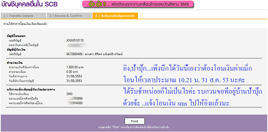
Task: Open the Review & Confirm step tab
Action: coord(69,16)
